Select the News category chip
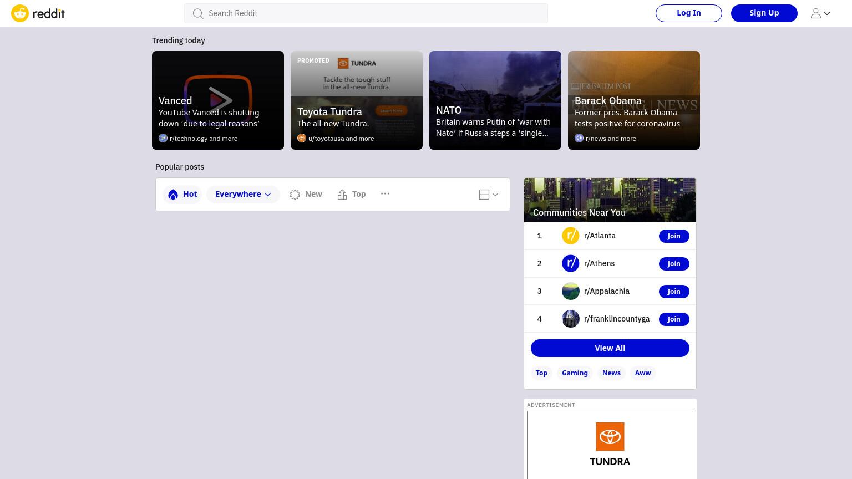This screenshot has width=852, height=479. (611, 373)
